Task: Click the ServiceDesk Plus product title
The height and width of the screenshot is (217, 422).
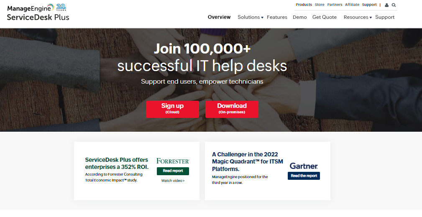Action: pyautogui.click(x=38, y=17)
